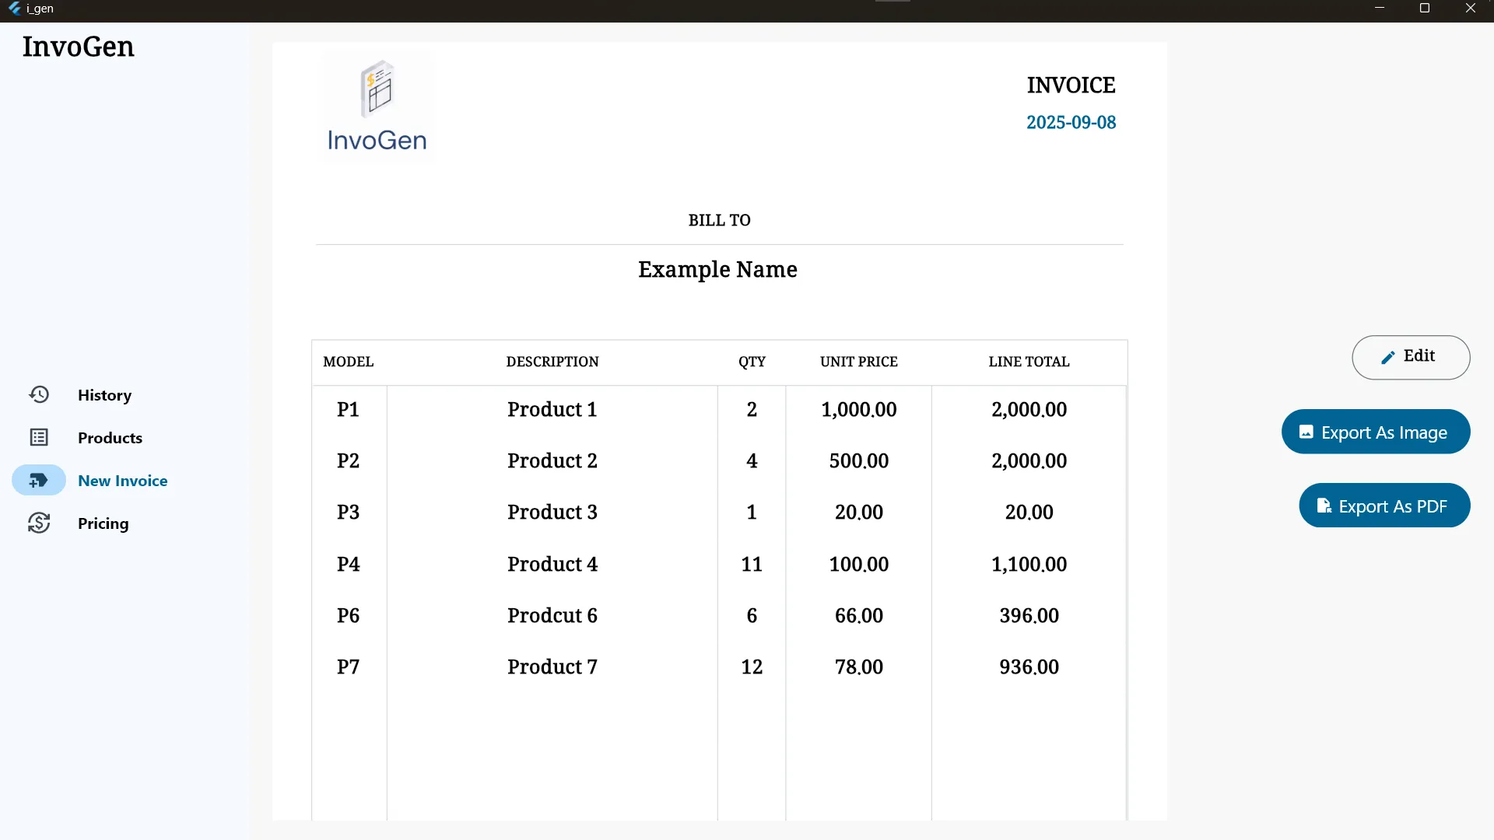Open the History menu item

104,395
